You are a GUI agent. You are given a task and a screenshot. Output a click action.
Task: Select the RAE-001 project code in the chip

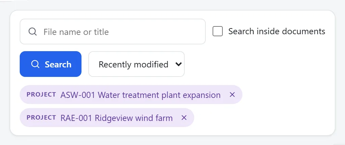click(76, 118)
